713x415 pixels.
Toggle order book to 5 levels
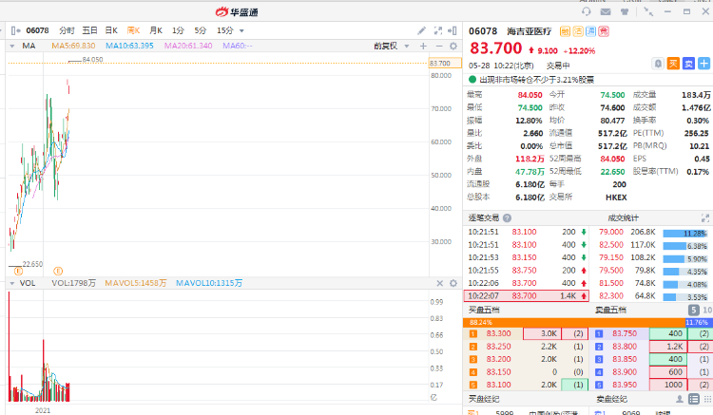point(692,311)
